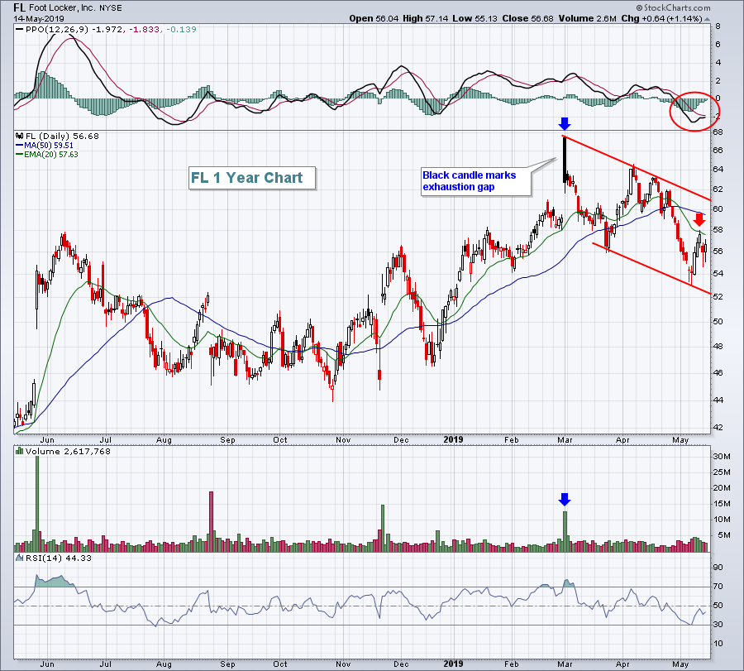Click the 90 label on the RSI axis
The image size is (744, 671).
(x=718, y=568)
